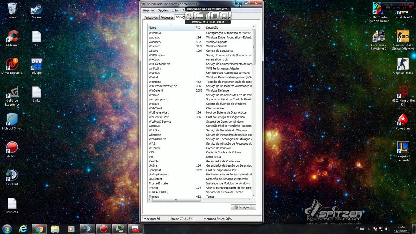Viewport: 416px width, 234px height.
Task: Open the Left 4 Dead 2 shortcut
Action: [403, 10]
